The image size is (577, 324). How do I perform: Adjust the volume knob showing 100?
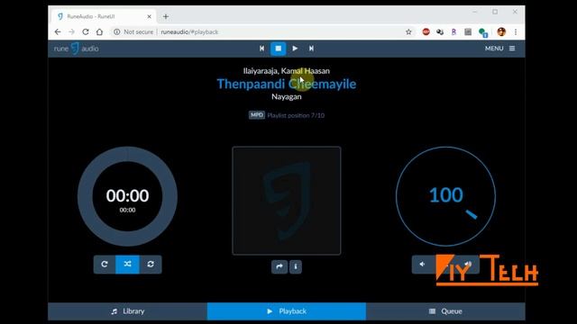445,196
